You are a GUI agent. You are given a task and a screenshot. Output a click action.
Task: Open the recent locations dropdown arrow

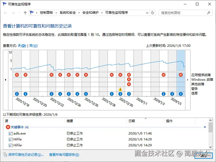[x=20, y=13]
